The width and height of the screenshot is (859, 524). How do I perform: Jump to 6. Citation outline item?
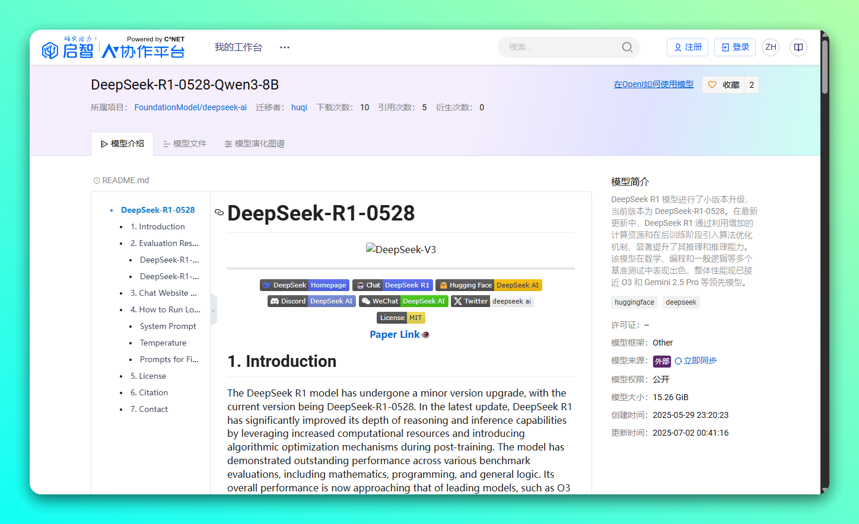pos(149,392)
